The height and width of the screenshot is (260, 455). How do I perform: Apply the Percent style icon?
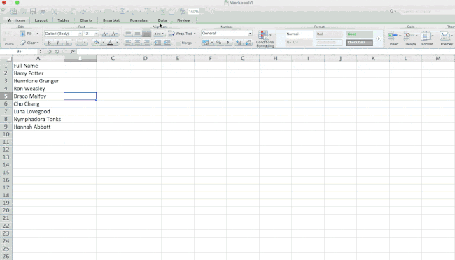pos(219,43)
